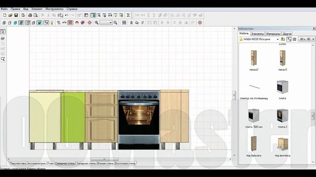This screenshot has width=316, height=177.
Task: Click the printer icon in the toolbar
Action: 30,15
